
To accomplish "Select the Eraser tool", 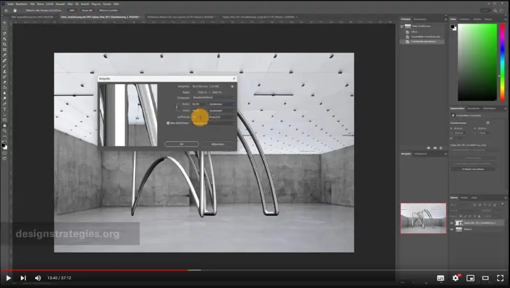I will (x=4, y=82).
